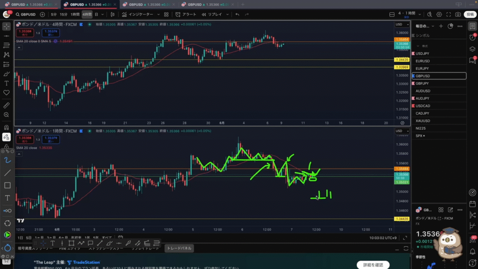Open chart settings hexagon icon

tap(439, 14)
